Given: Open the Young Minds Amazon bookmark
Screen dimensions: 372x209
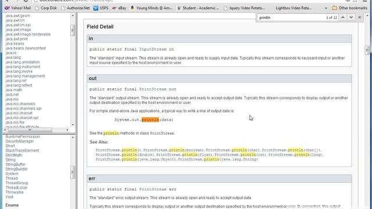Looking at the screenshot, I should click(152, 8).
